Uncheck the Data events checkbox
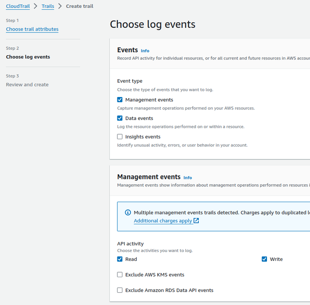This screenshot has width=310, height=305. pyautogui.click(x=120, y=118)
